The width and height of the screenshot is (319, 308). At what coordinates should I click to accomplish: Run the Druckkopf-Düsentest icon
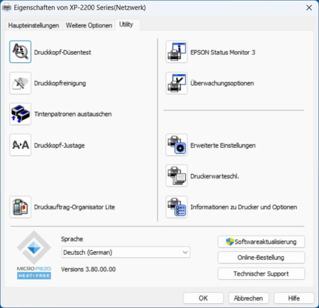20,52
